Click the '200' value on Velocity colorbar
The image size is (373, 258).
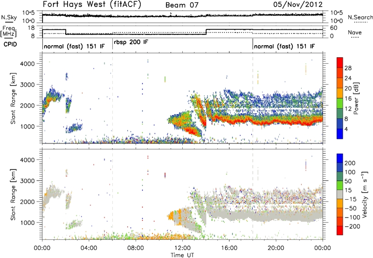click(x=350, y=163)
